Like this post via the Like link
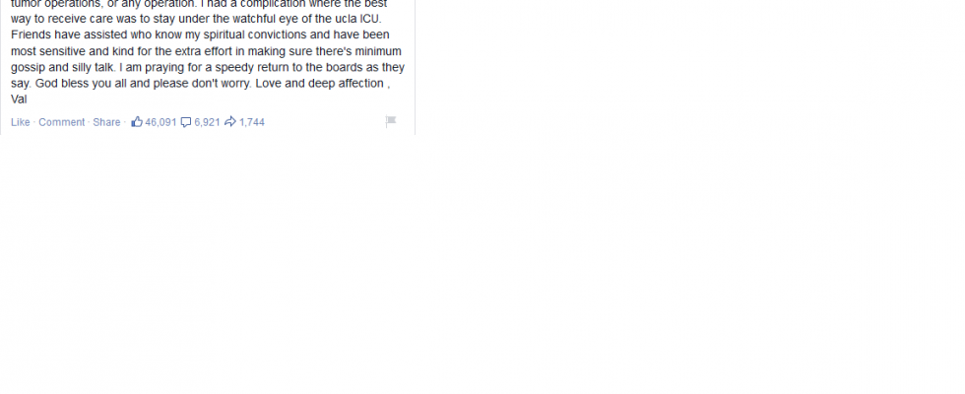Viewport: 965px width, 394px height. pos(21,122)
